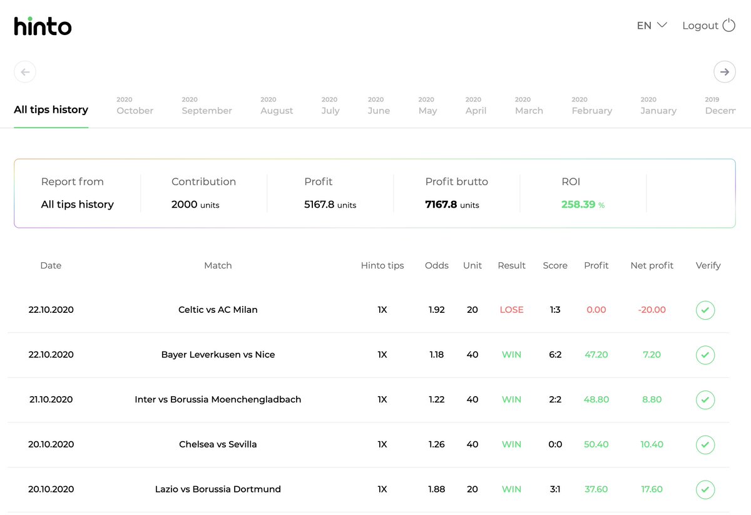This screenshot has width=751, height=515.
Task: Click verify check for Chelsea vs Sevilla
Action: 705,444
